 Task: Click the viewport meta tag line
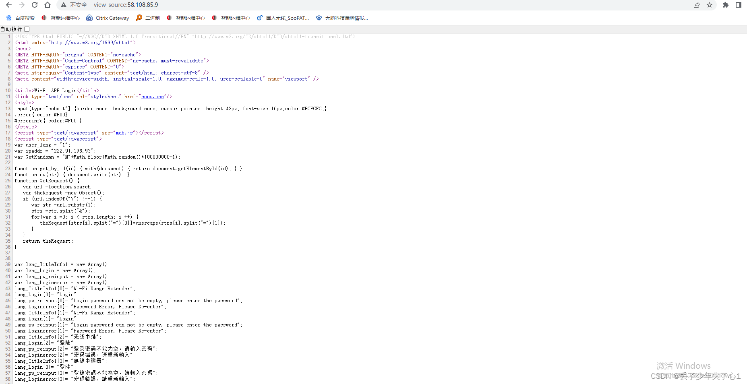pyautogui.click(x=167, y=79)
